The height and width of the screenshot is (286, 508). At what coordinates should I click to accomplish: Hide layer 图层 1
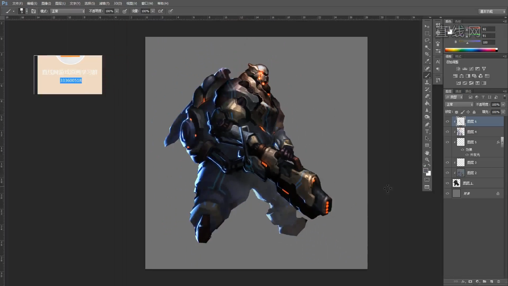pyautogui.click(x=447, y=183)
